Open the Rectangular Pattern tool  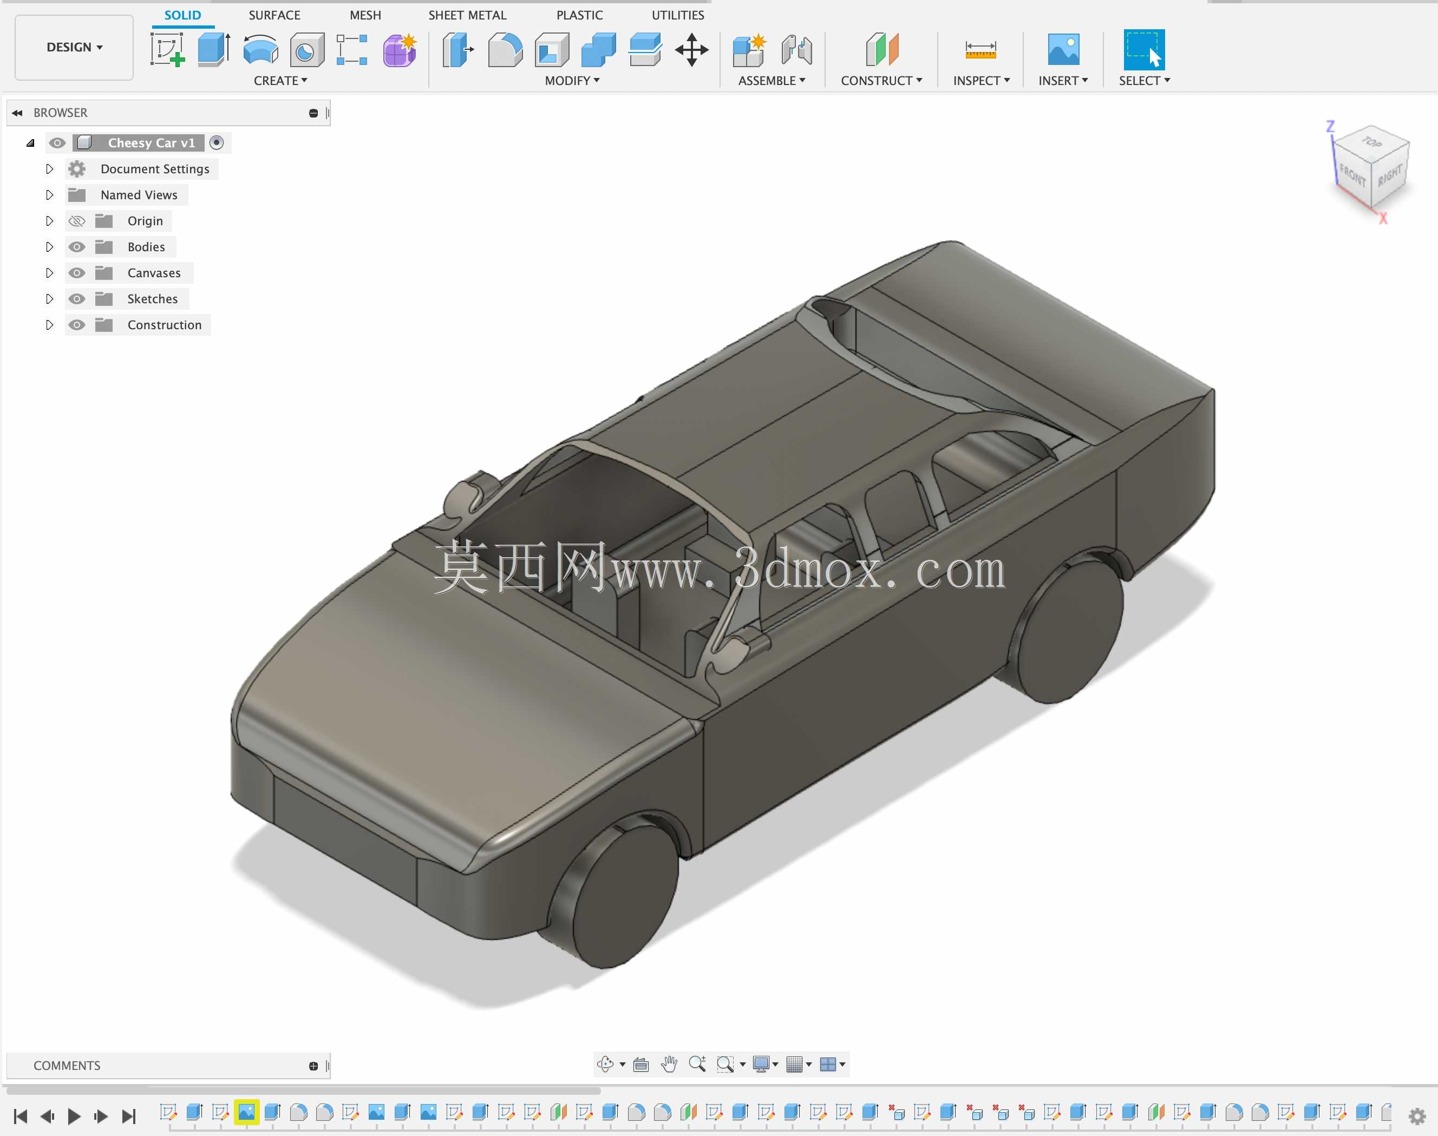pyautogui.click(x=352, y=50)
